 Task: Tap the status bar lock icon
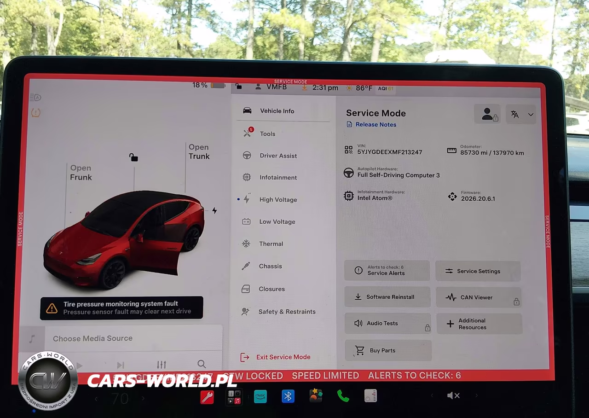click(x=238, y=86)
